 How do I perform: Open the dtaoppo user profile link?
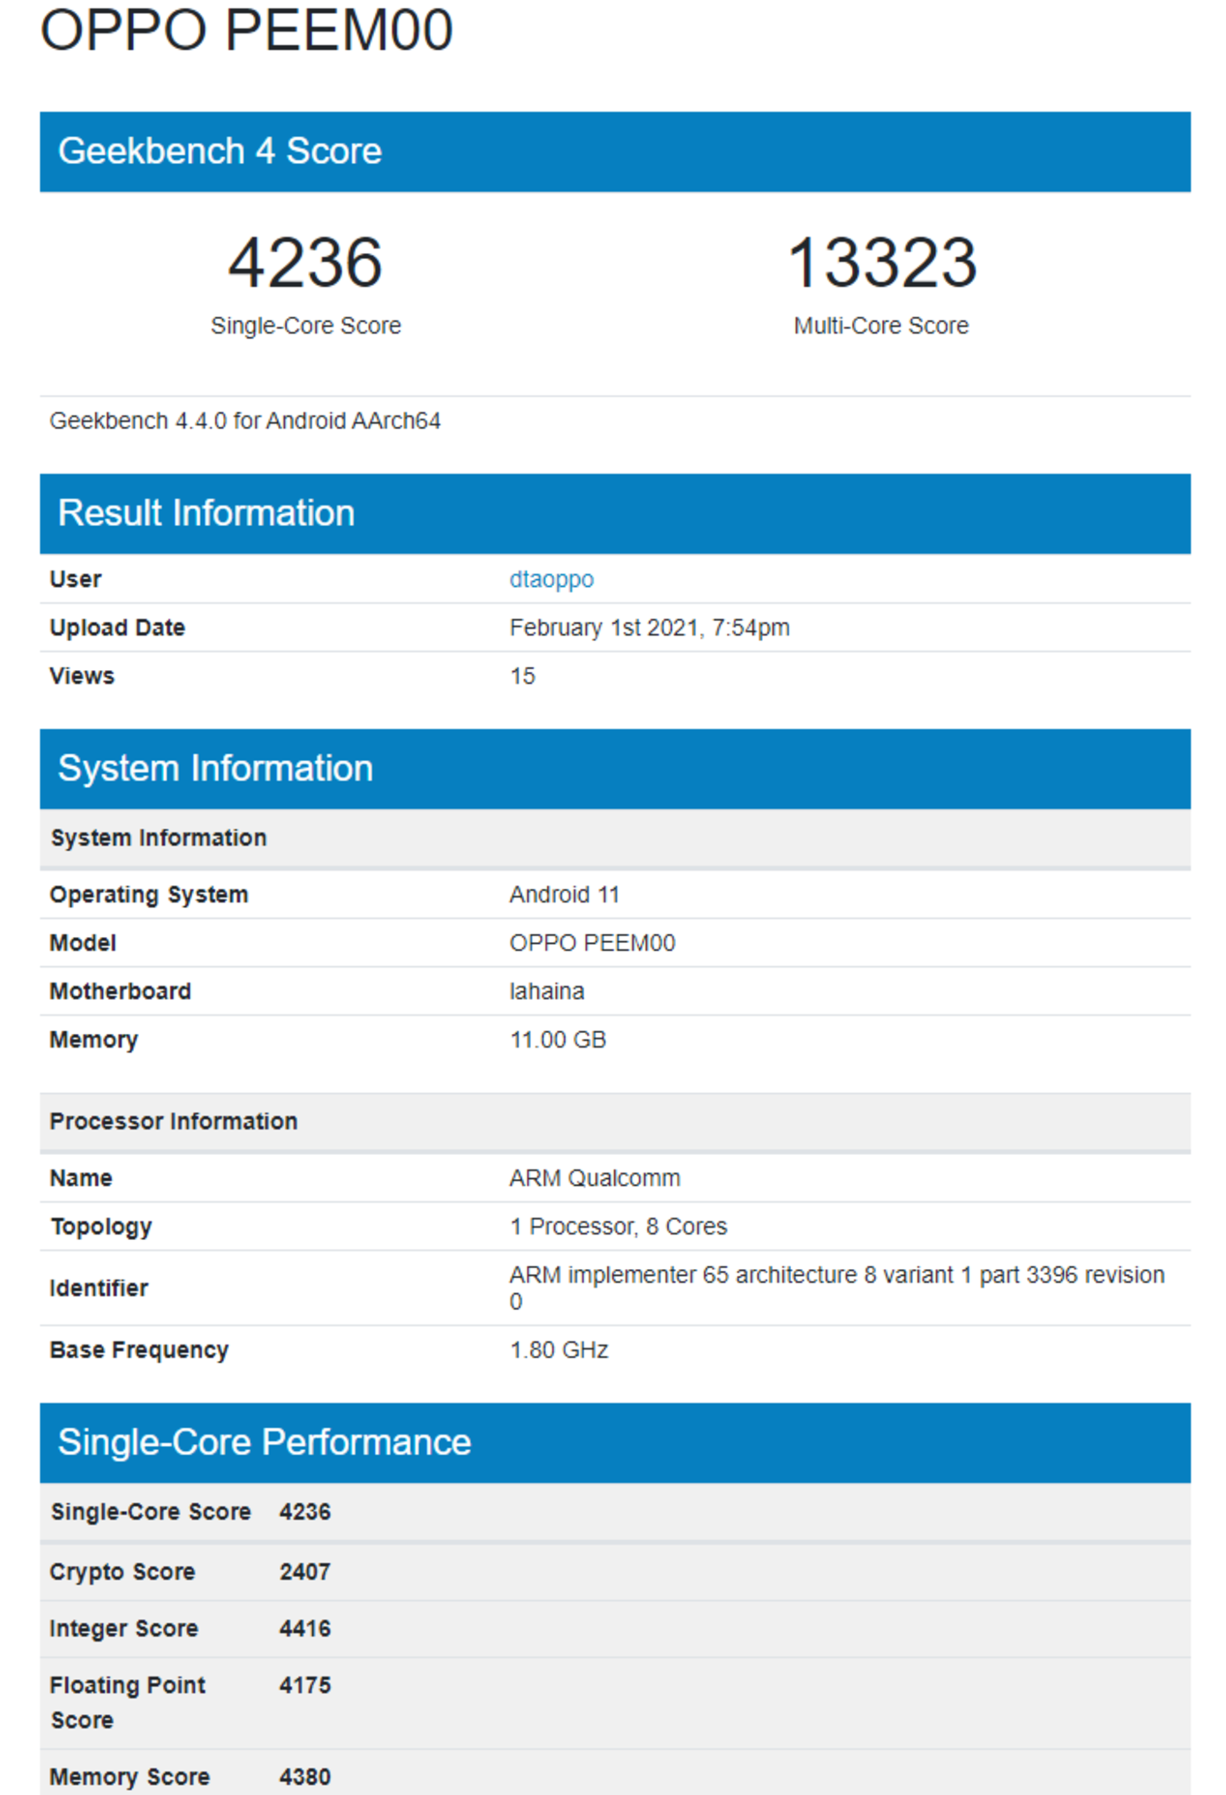coord(551,579)
